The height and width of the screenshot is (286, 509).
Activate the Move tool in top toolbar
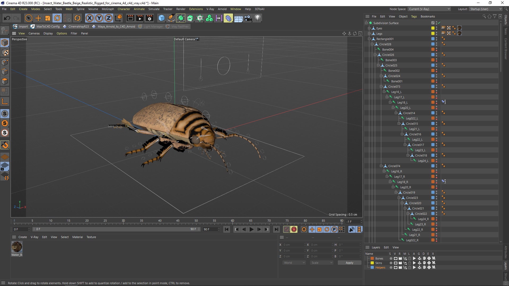[x=38, y=18]
